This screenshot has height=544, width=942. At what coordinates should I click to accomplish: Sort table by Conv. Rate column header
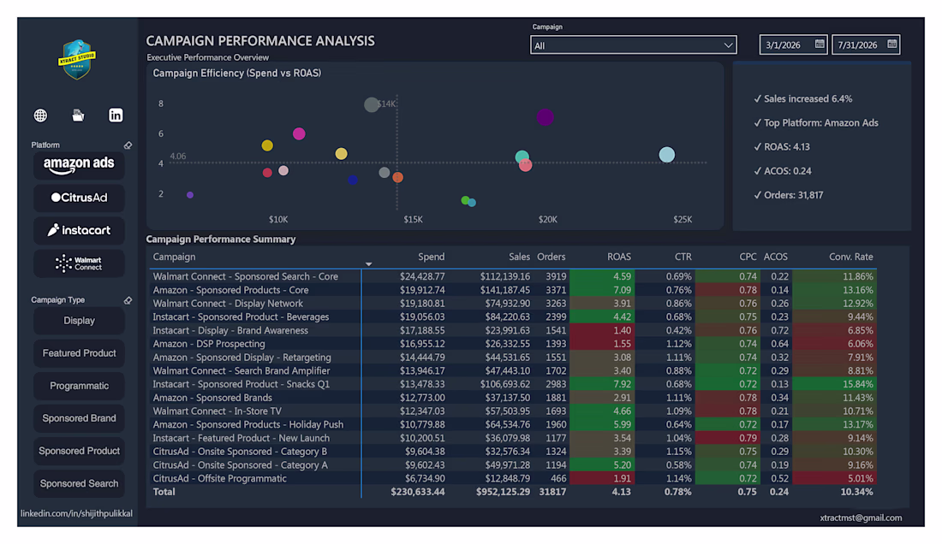850,257
